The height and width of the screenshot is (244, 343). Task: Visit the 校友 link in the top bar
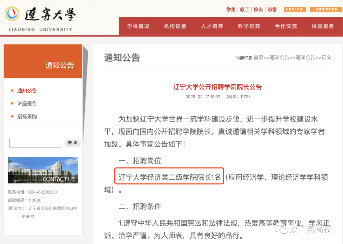tap(258, 10)
